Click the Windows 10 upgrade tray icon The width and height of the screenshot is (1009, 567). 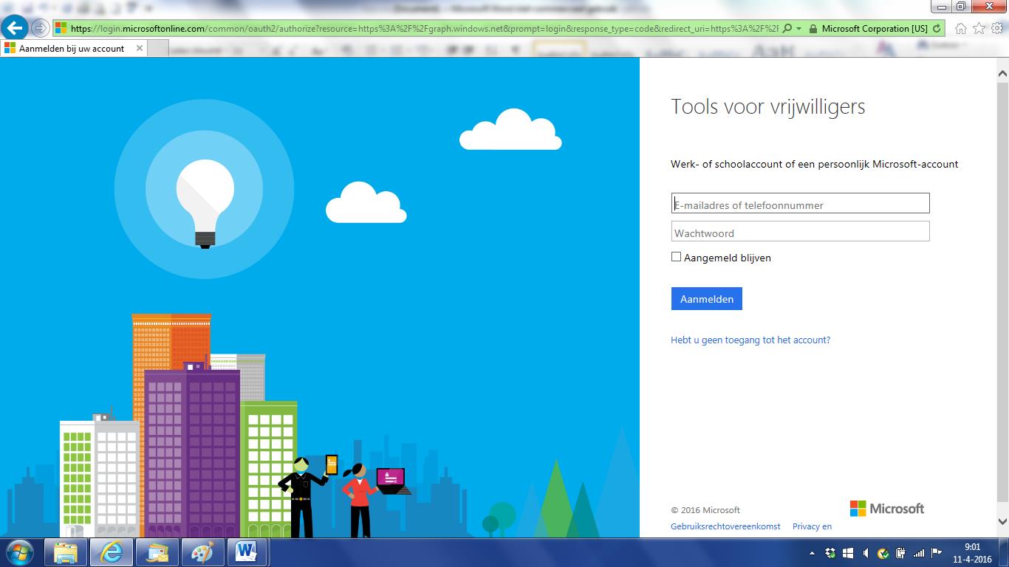pos(848,553)
